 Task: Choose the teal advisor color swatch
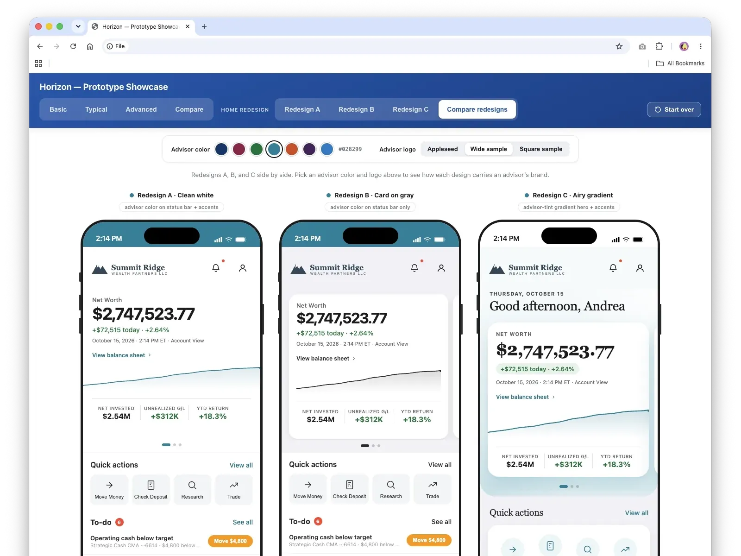tap(274, 149)
